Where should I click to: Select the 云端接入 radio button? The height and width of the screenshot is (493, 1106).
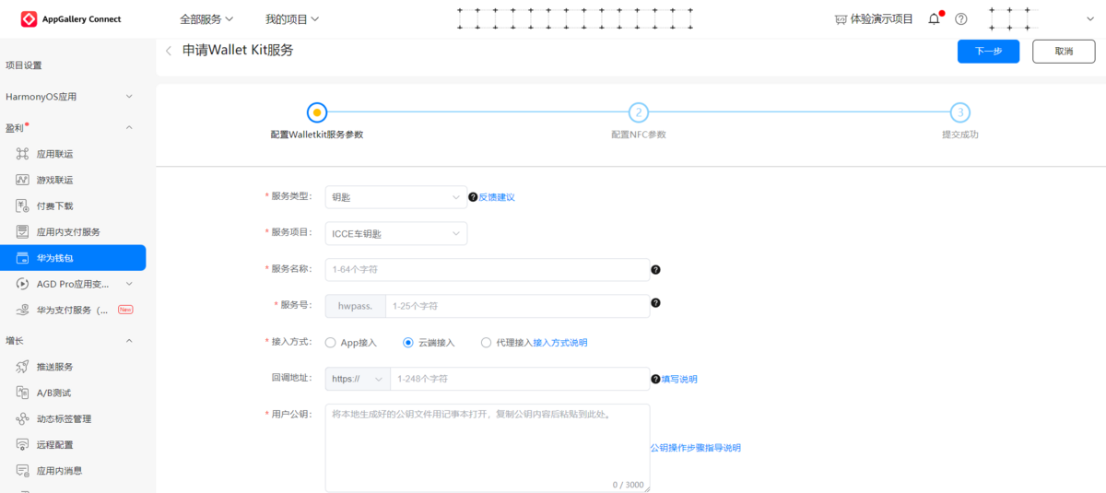[408, 343]
